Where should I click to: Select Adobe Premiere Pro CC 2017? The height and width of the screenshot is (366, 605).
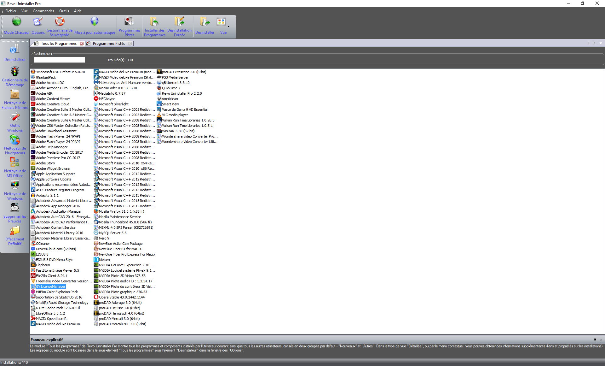point(55,158)
